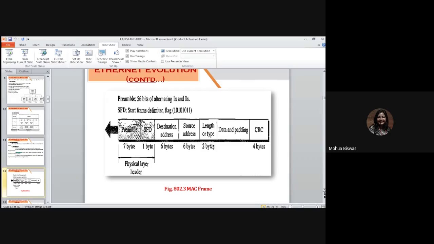Click Mohua Biswas name label
Image resolution: width=434 pixels, height=244 pixels.
342,148
